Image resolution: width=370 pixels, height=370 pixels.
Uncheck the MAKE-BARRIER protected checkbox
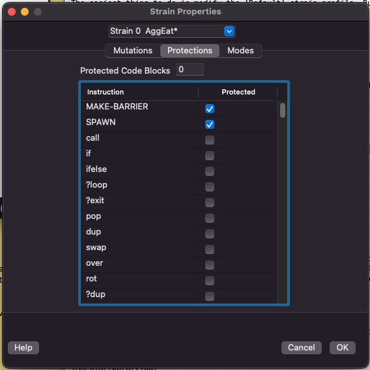click(x=210, y=109)
